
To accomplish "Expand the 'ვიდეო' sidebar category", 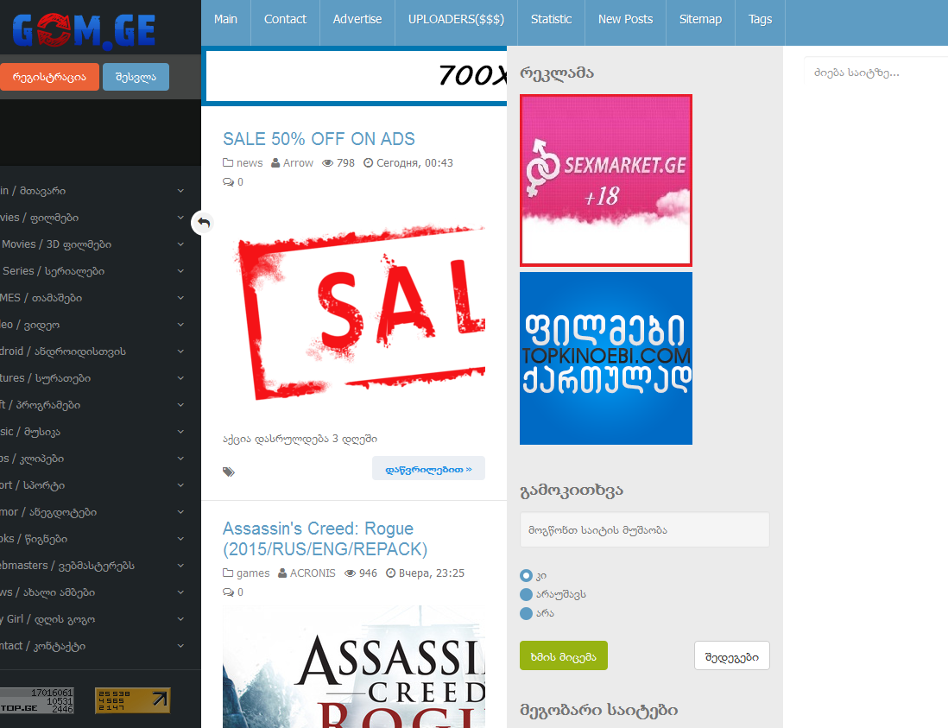I will click(180, 325).
